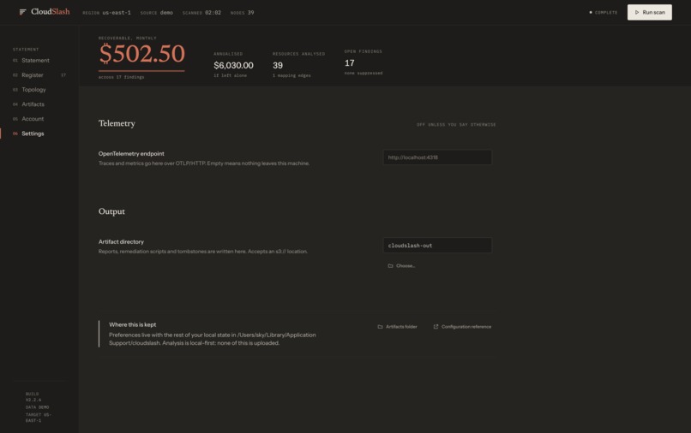This screenshot has height=433, width=691.
Task: Choose an artifact directory folder
Action: [401, 266]
